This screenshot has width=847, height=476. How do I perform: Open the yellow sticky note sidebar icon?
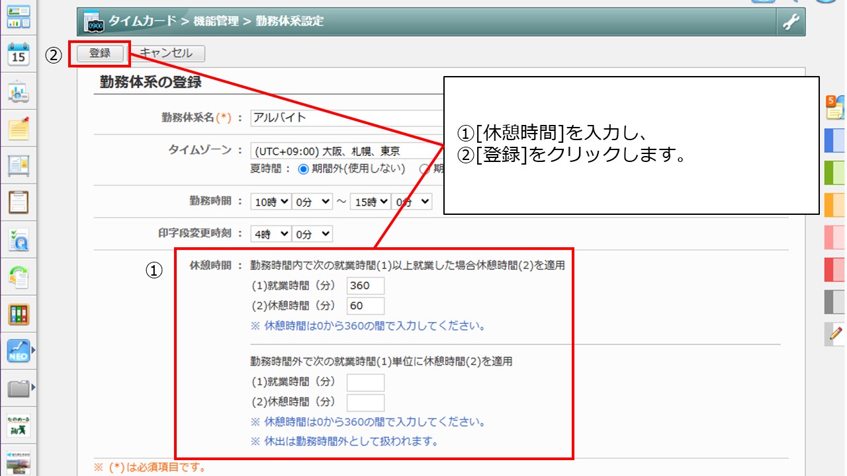pyautogui.click(x=19, y=129)
